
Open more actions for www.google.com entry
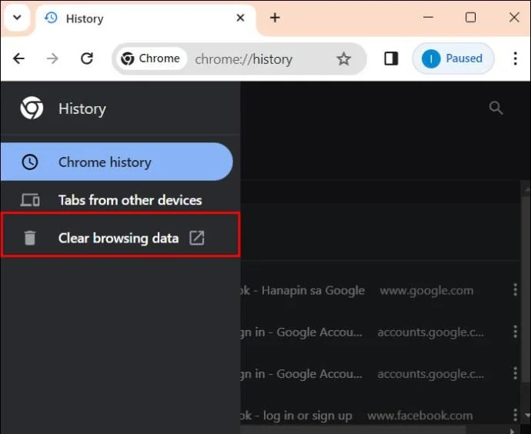(515, 290)
